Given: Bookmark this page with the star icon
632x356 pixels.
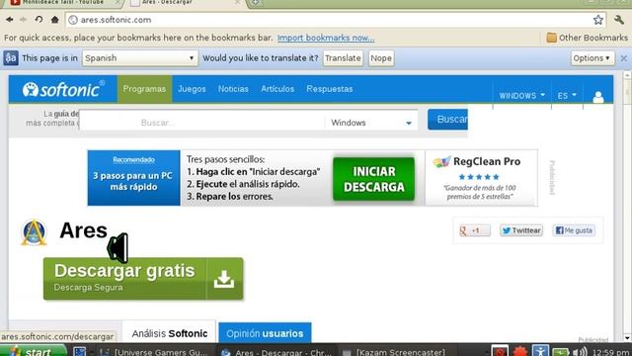Looking at the screenshot, I should 598,20.
